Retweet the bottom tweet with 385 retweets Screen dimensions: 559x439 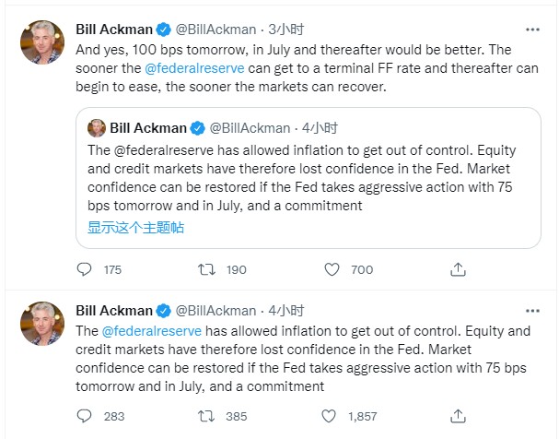pos(210,416)
